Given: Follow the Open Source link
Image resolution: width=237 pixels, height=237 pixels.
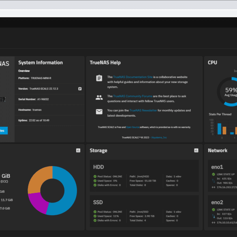Looking at the screenshot, I should pos(132,127).
